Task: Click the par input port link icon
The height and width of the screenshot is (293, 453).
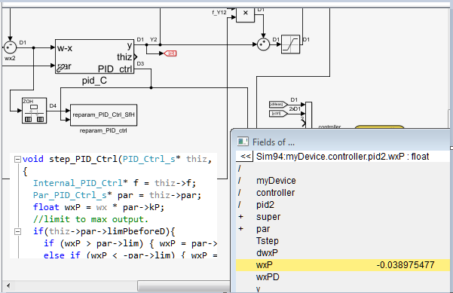Action: tap(61, 69)
